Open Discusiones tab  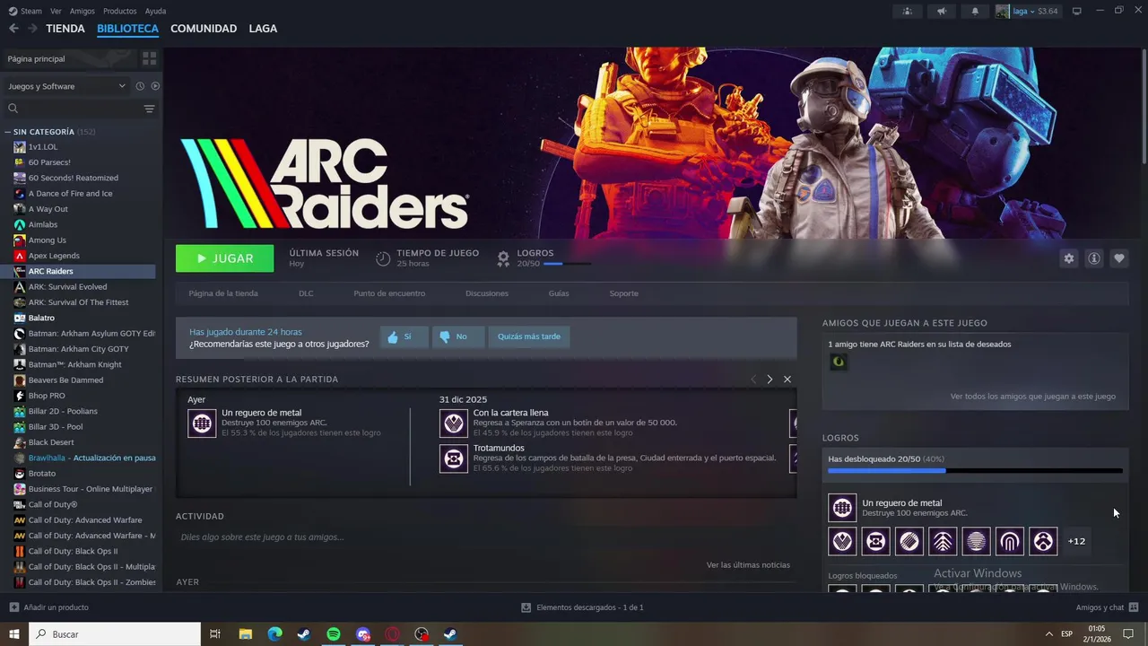click(x=487, y=293)
